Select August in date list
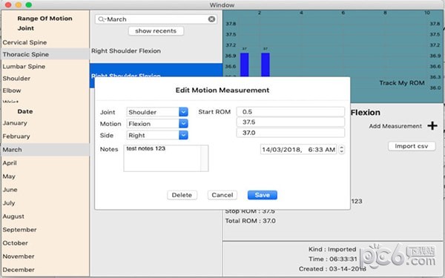Screen dimensions: 445x278 45,216
